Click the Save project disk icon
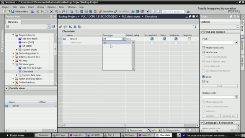The width and height of the screenshot is (245, 138). [13, 11]
